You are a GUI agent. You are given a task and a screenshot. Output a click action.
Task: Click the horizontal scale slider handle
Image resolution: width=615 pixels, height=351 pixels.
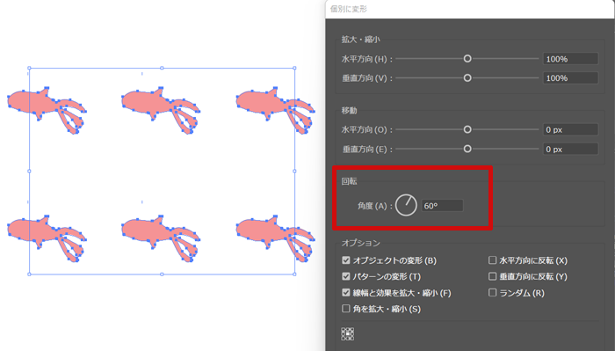(x=467, y=58)
